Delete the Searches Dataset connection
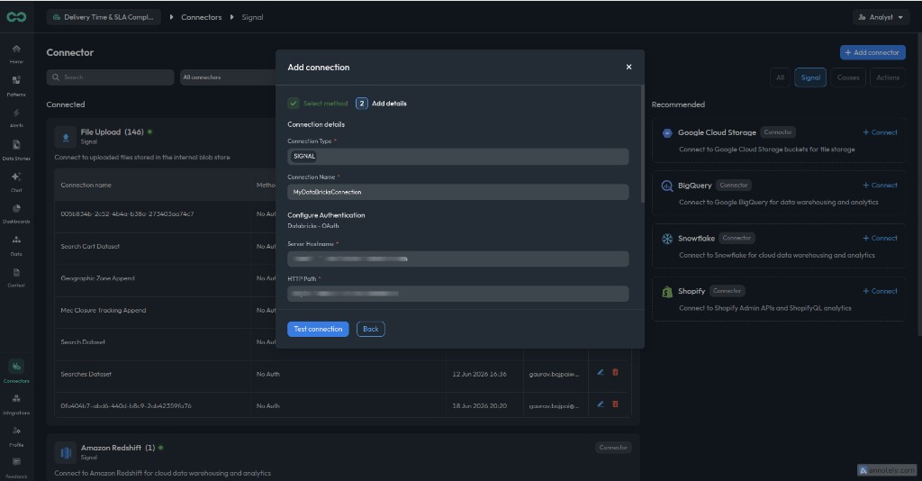The width and height of the screenshot is (922, 481). [615, 372]
